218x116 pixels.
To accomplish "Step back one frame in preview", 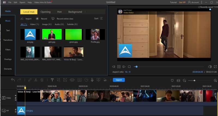I will pos(114,67).
